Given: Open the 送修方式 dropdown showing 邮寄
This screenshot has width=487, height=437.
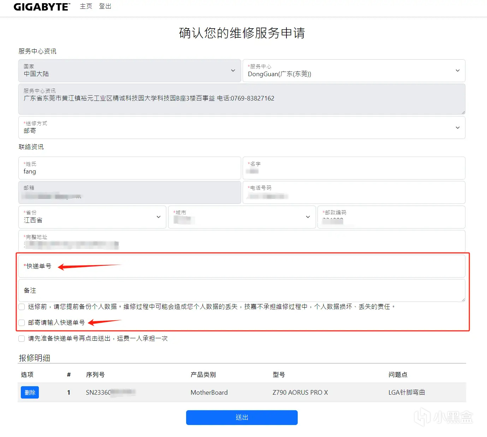Looking at the screenshot, I should point(242,127).
